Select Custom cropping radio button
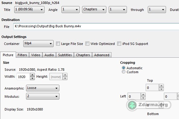 tap(124, 72)
